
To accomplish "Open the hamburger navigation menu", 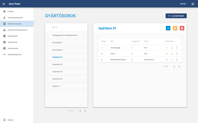I will coord(4,4).
